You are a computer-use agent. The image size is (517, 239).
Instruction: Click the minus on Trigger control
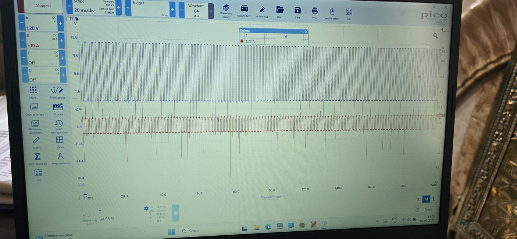point(128,8)
